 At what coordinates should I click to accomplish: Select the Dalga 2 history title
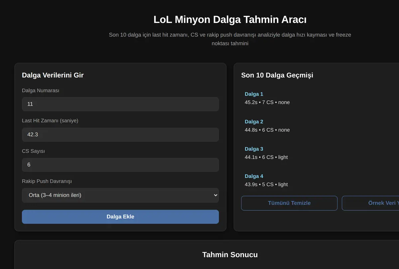click(254, 122)
